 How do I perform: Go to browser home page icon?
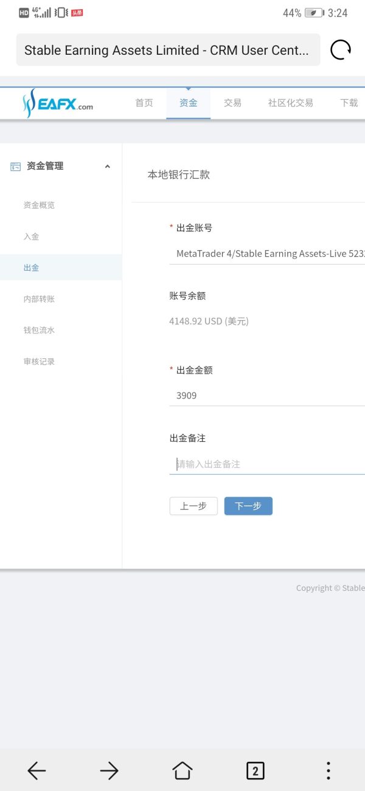click(182, 771)
